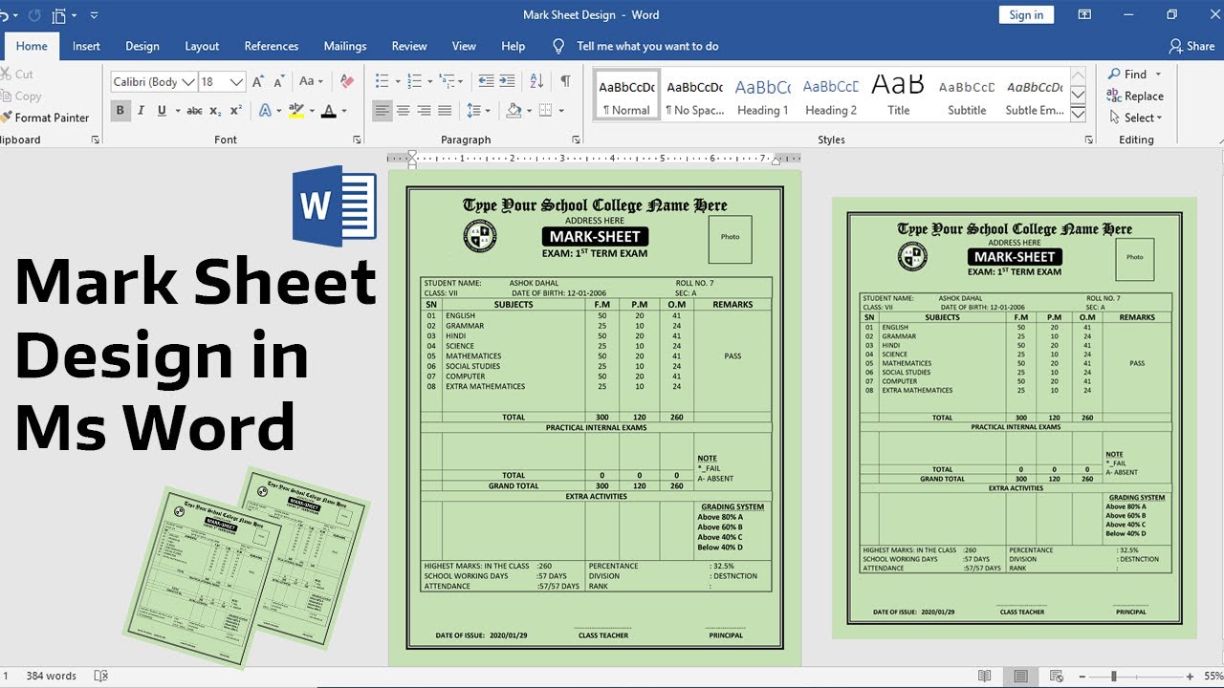Center-align the text
Image resolution: width=1224 pixels, height=688 pixels.
[404, 111]
